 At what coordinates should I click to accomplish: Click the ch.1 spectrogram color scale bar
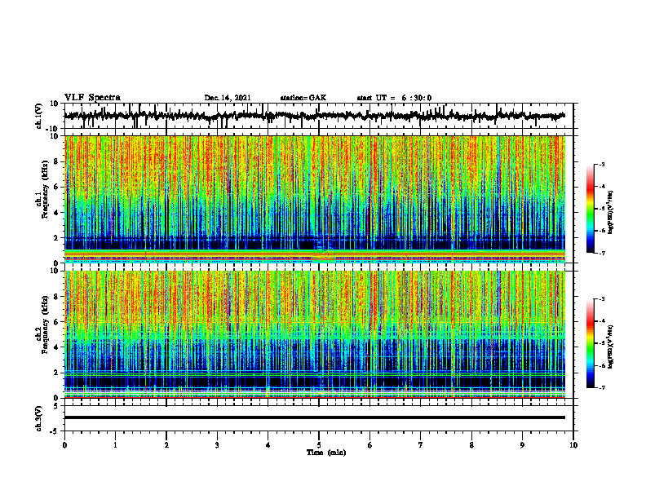(x=591, y=209)
